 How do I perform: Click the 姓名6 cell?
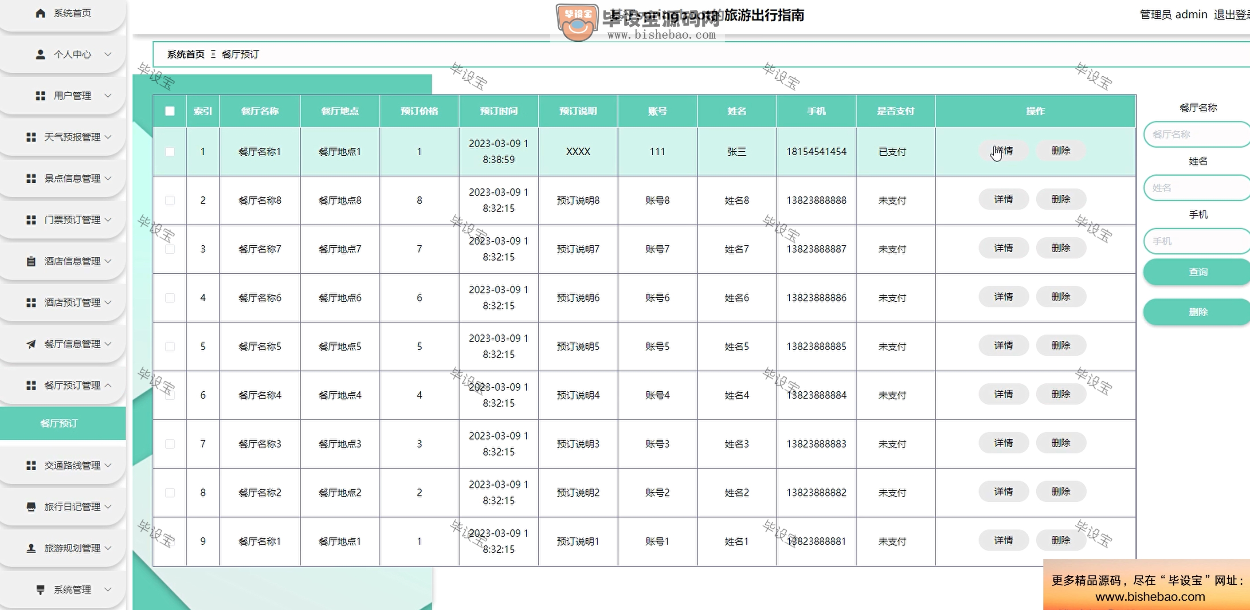click(x=737, y=298)
